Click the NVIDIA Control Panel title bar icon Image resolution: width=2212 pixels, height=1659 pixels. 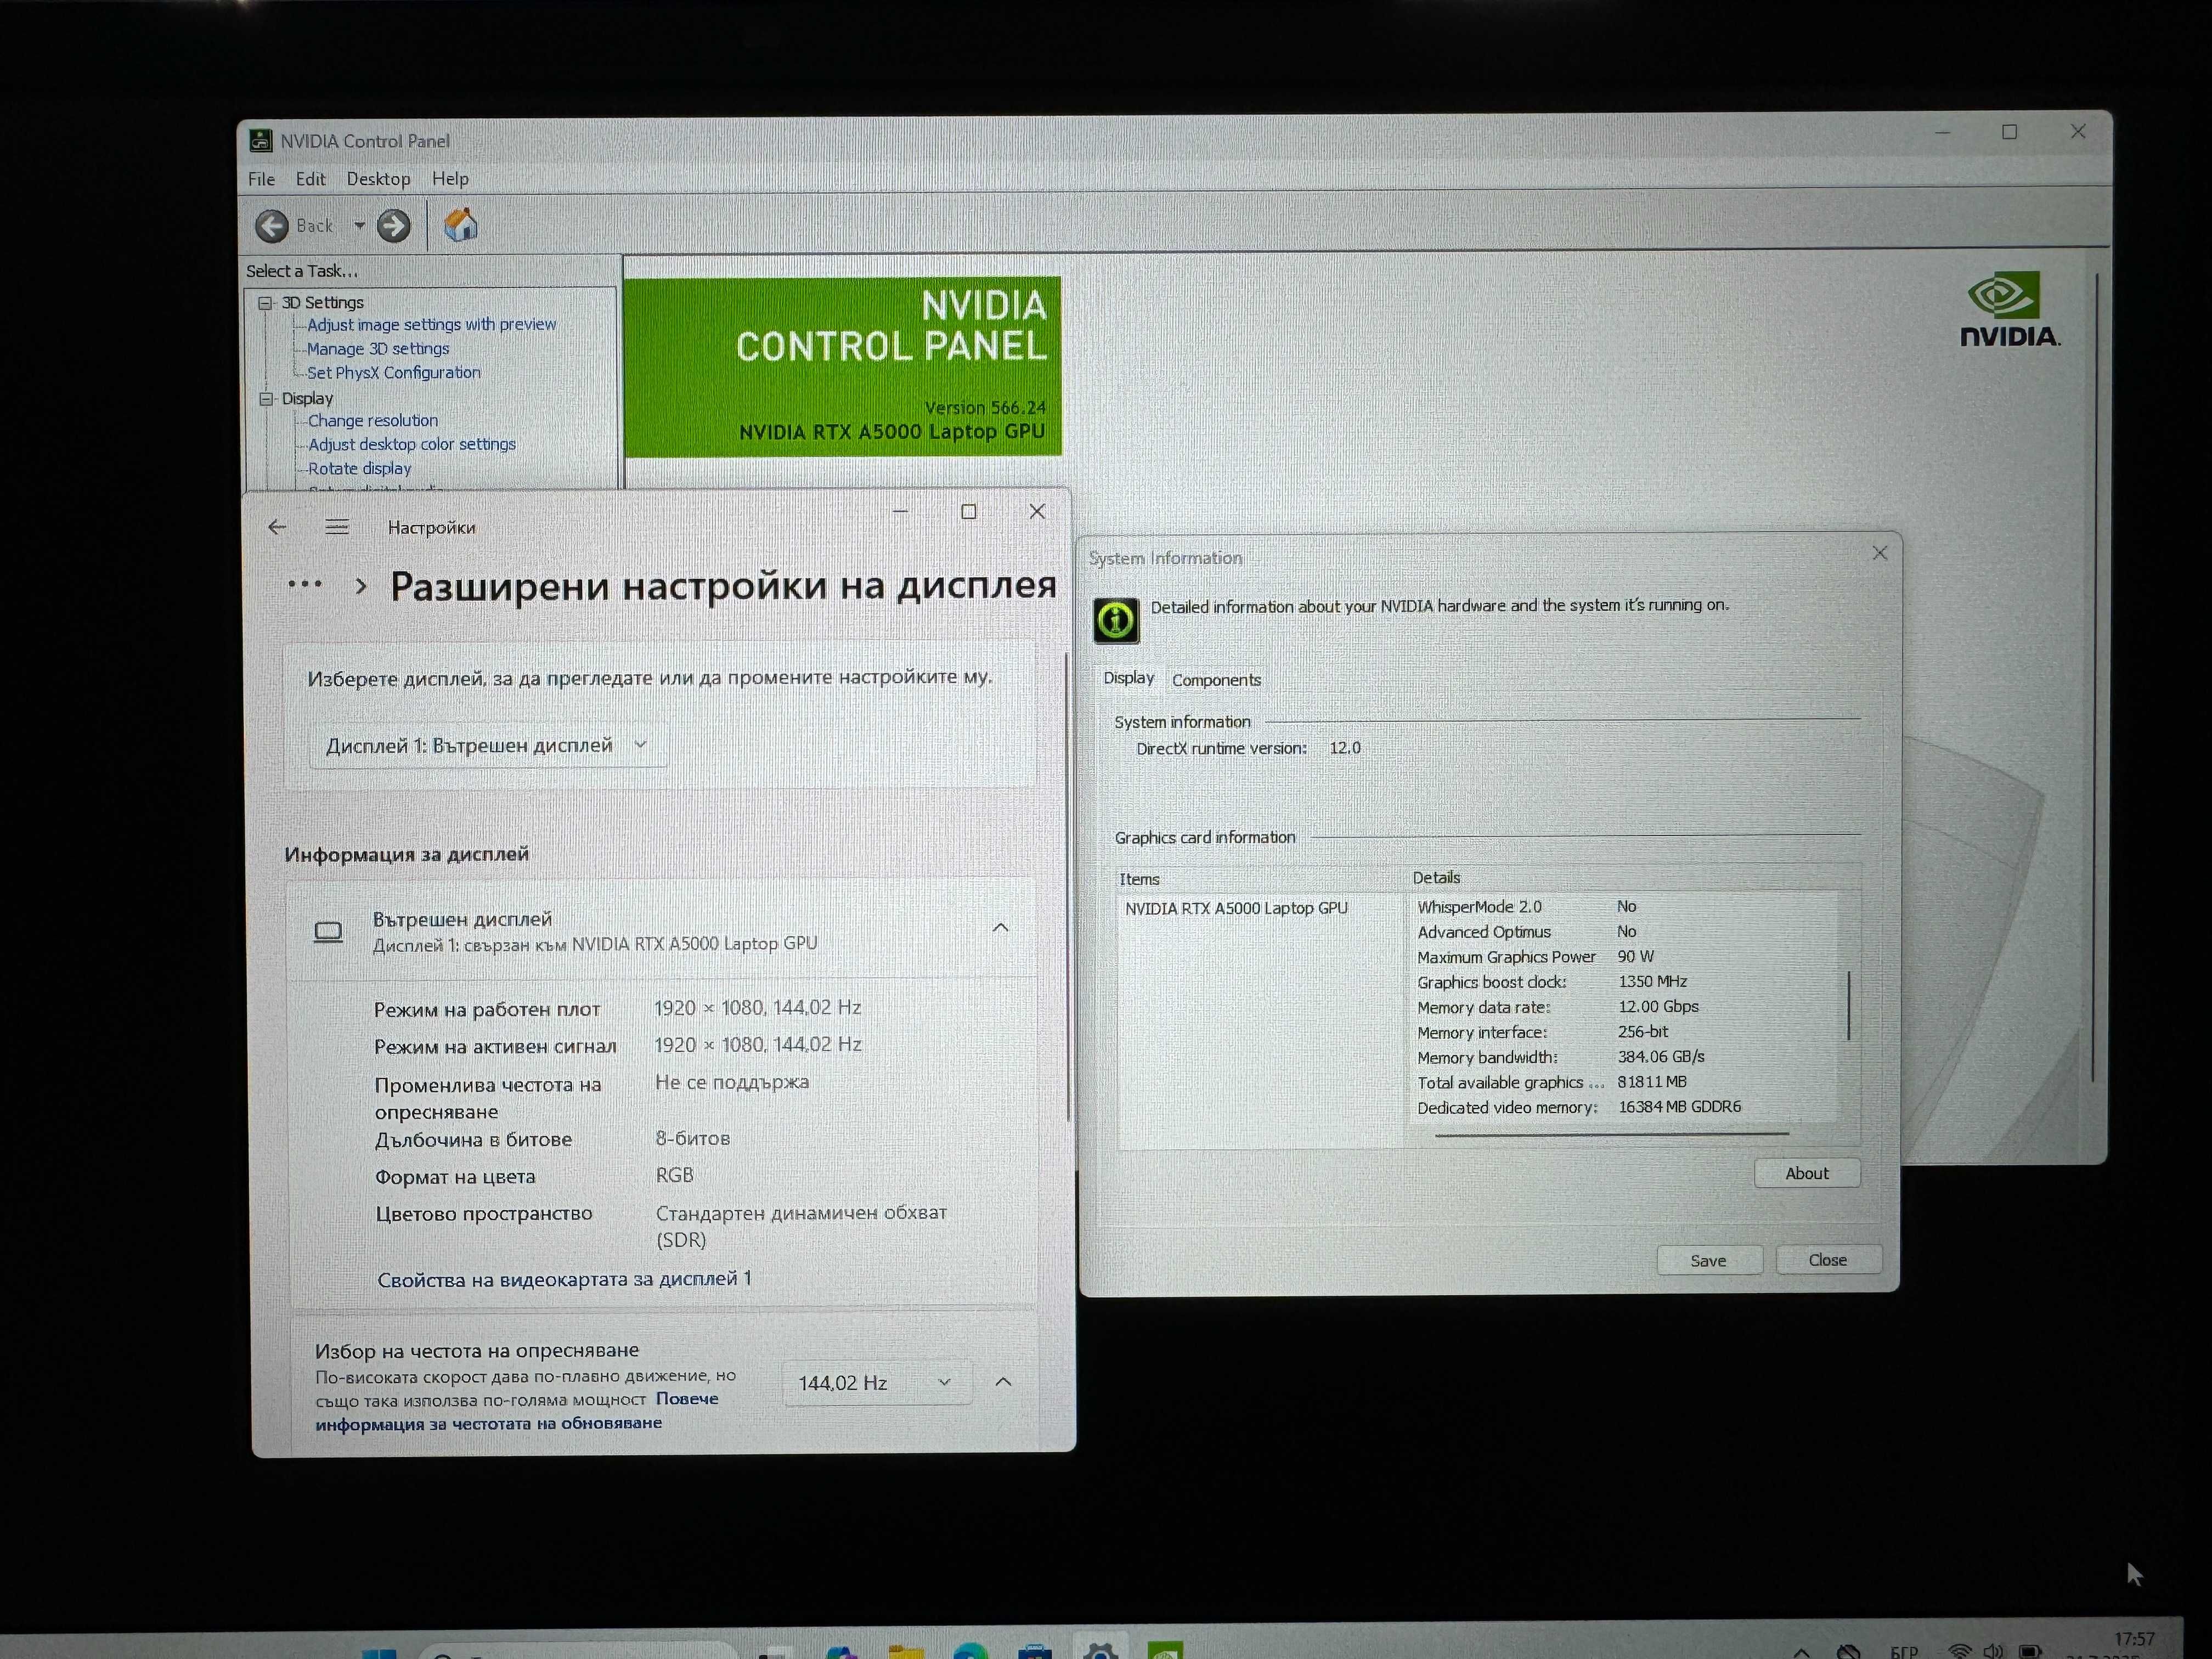click(260, 140)
